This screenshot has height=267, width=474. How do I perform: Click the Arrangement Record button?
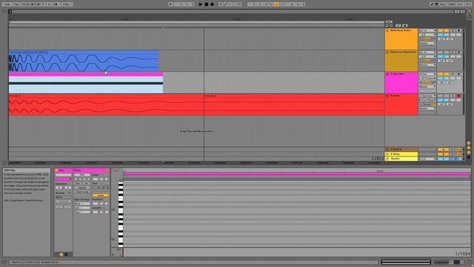(x=213, y=4)
